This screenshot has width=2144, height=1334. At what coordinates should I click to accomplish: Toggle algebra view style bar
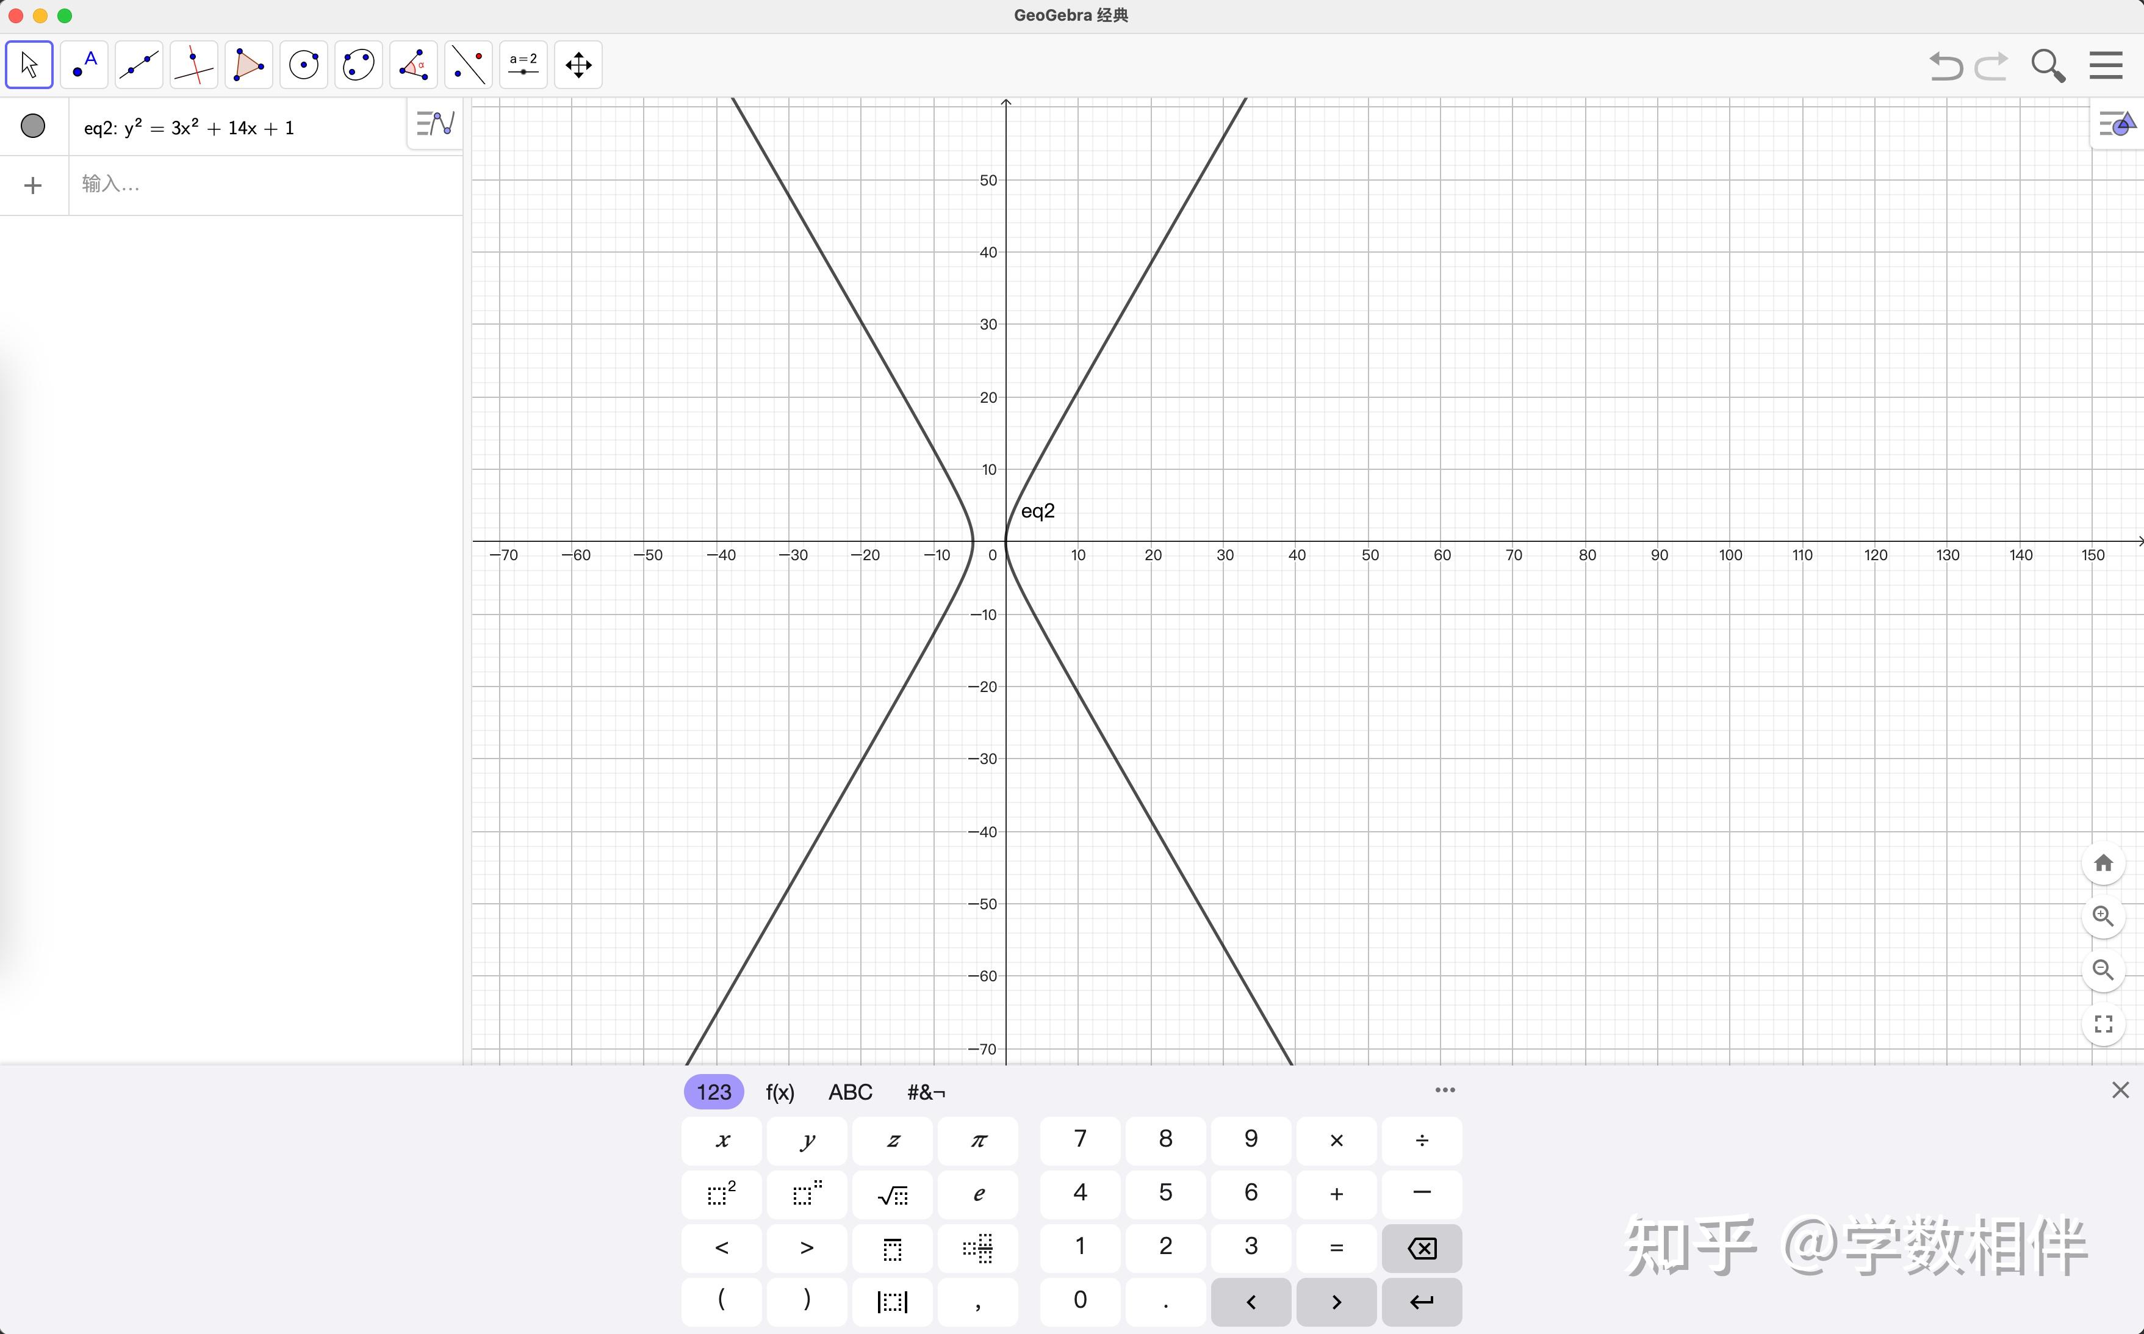435,123
